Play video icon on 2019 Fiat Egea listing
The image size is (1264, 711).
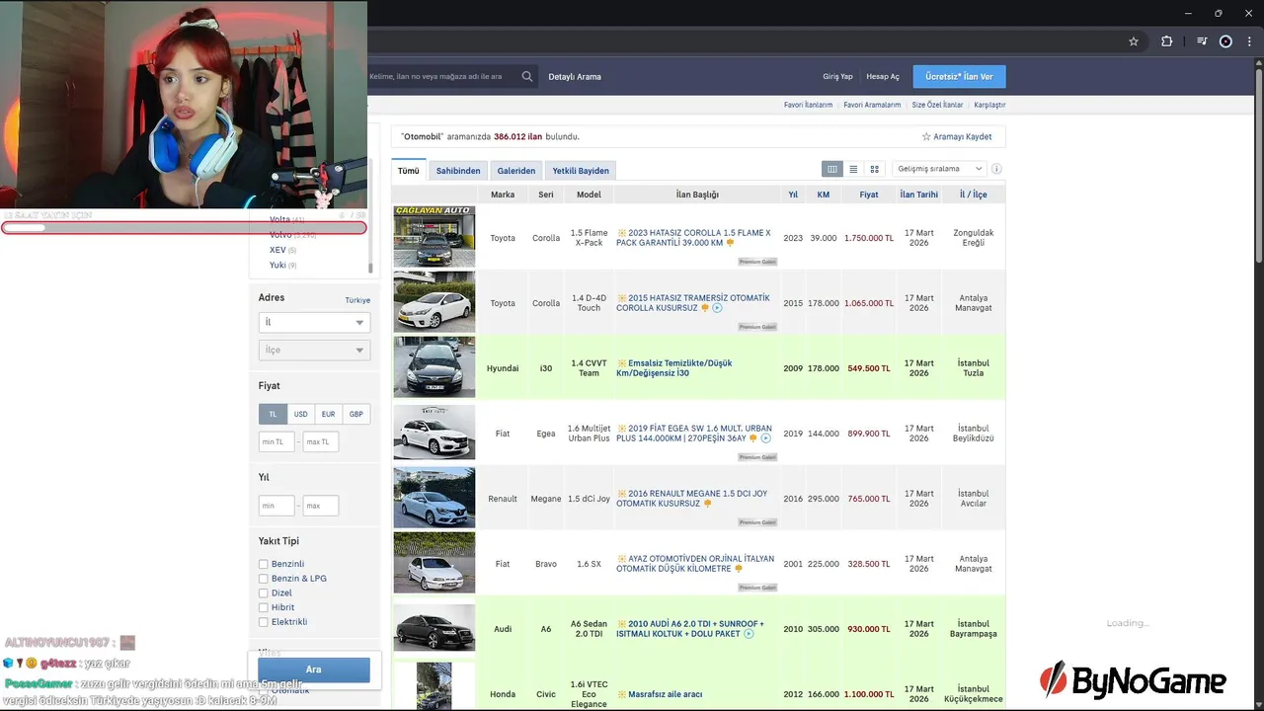tap(765, 438)
